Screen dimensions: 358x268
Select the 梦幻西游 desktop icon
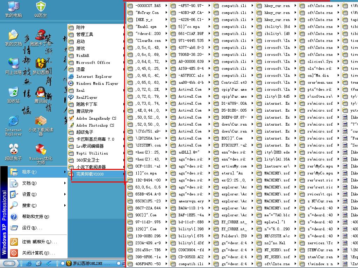click(41, 66)
